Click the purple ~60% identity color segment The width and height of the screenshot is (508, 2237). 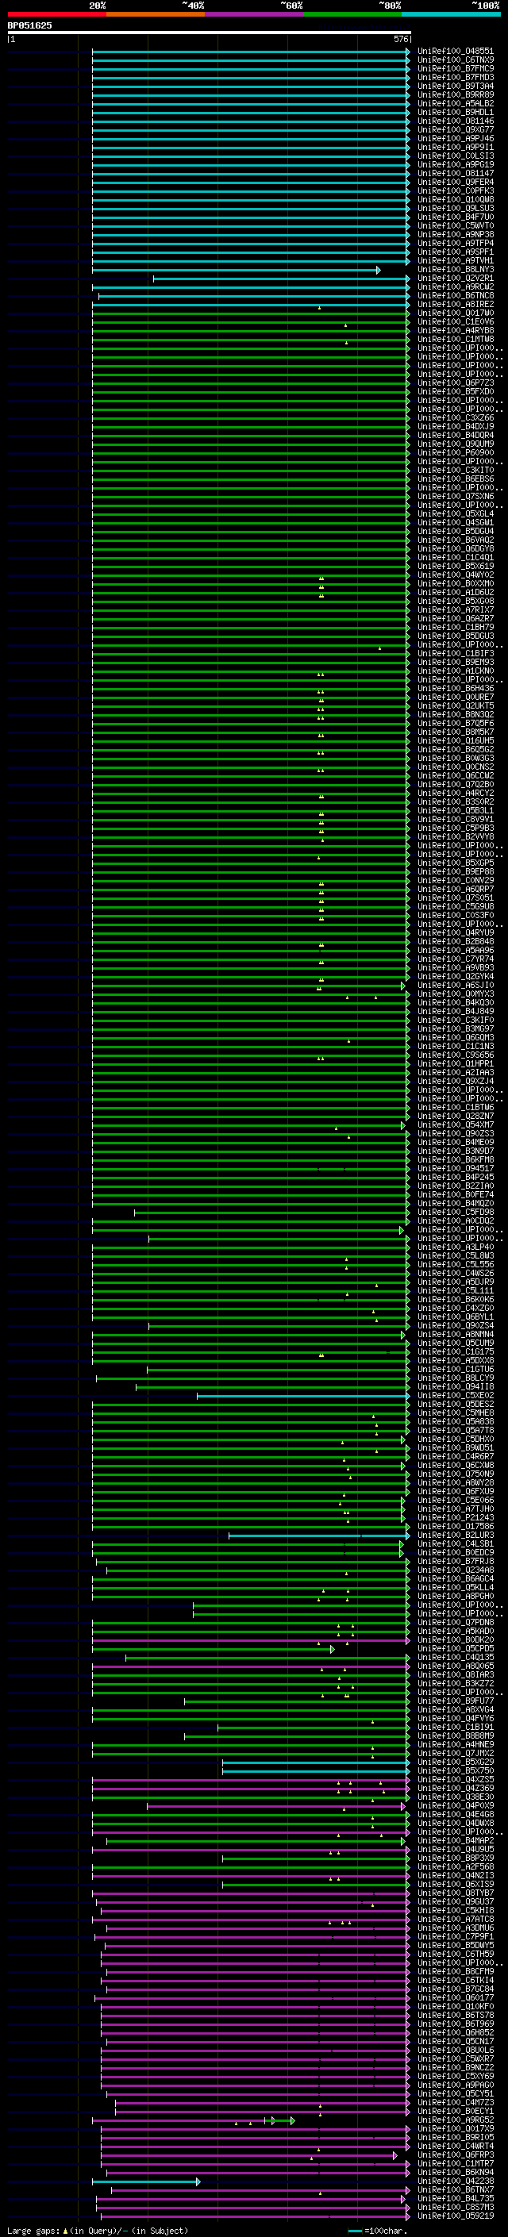coord(253,14)
